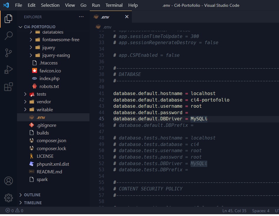Open the Extensions view icon
Screen dimensions: 279x216
pyautogui.click(x=9, y=87)
